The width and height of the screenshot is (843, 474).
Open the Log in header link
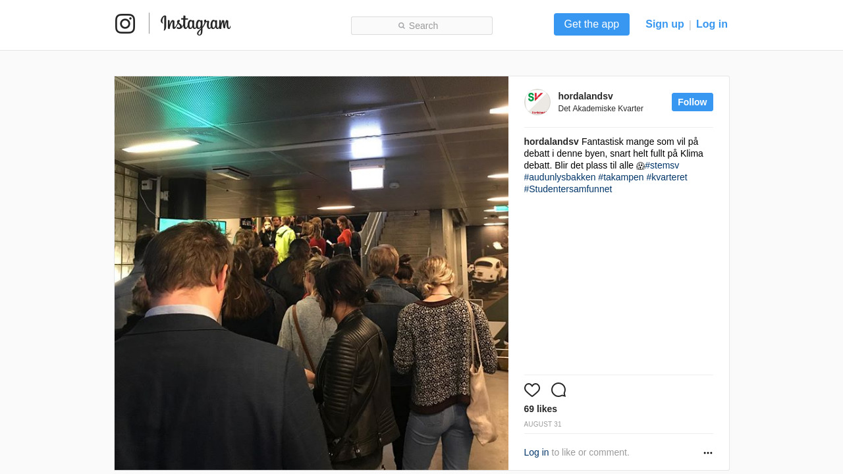coord(712,24)
